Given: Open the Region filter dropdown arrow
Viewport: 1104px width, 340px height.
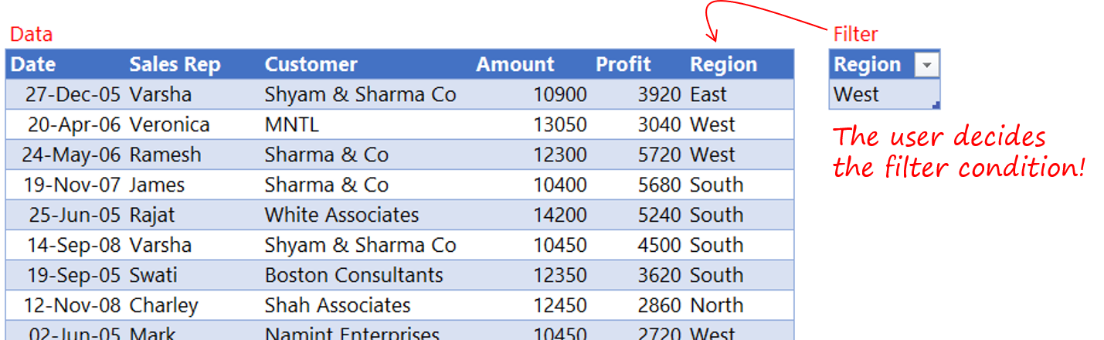Looking at the screenshot, I should [x=926, y=66].
